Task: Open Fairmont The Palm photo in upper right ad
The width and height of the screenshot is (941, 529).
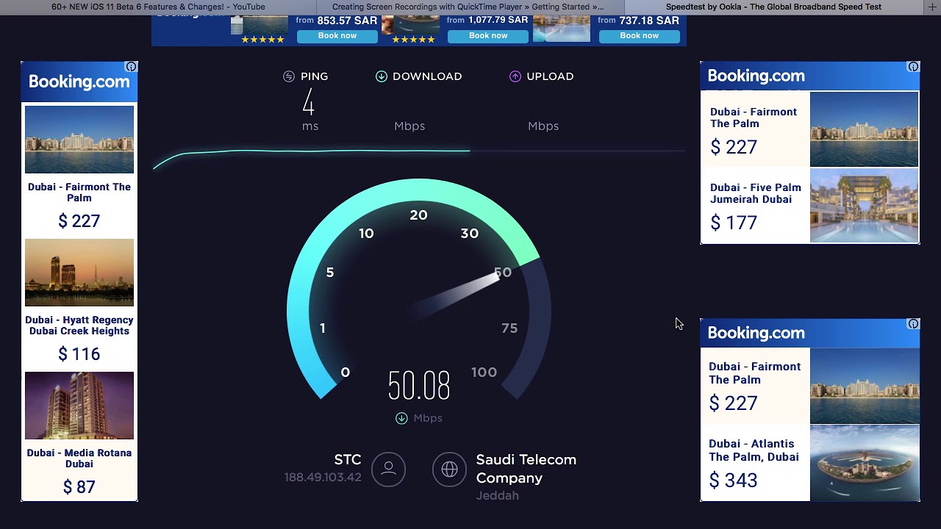Action: 864,129
